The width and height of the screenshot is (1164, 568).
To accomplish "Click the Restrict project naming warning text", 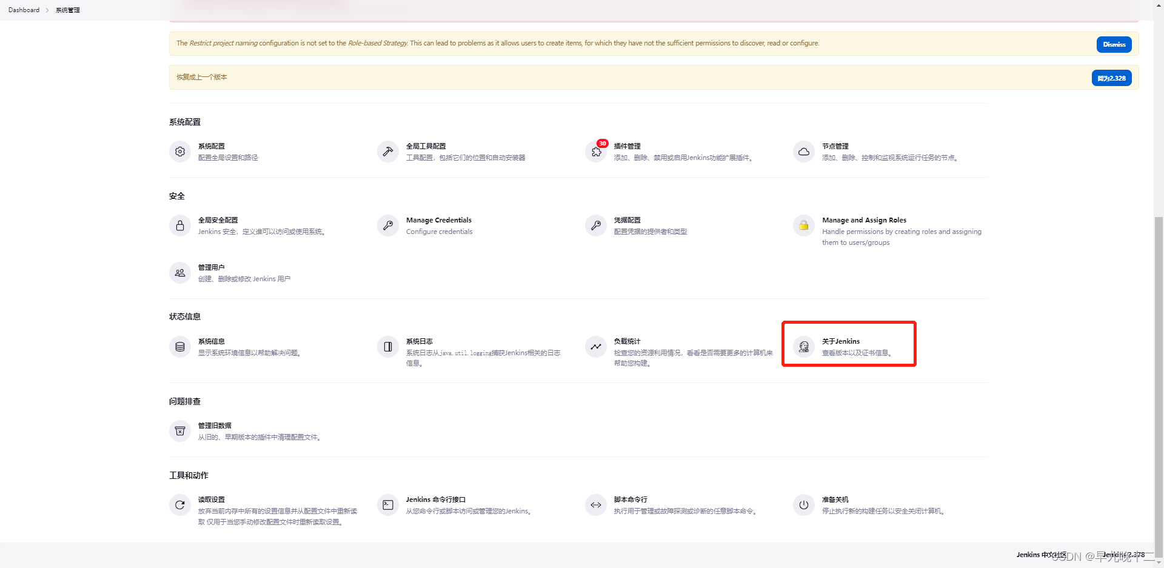I will (x=498, y=43).
